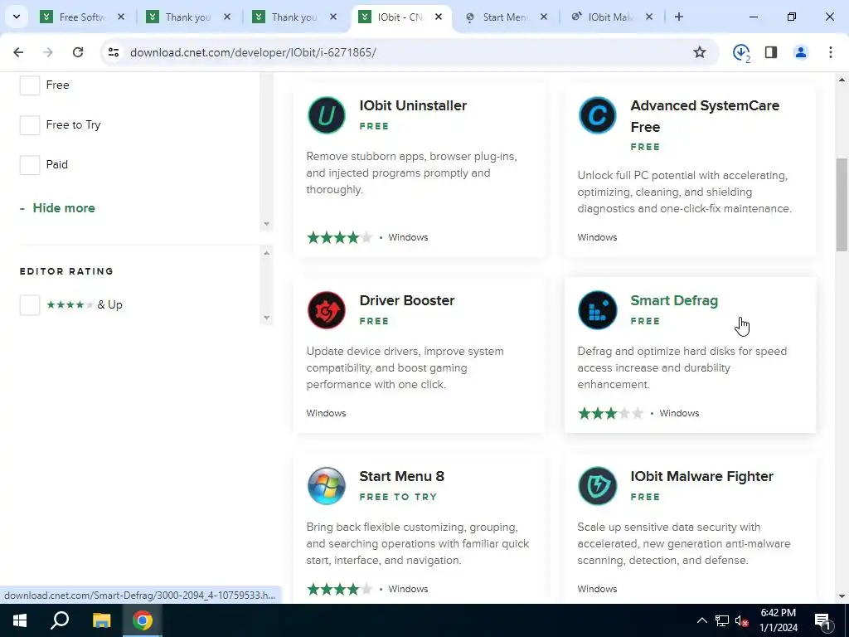This screenshot has width=849, height=637.
Task: Click Driver Booster description text
Action: pyautogui.click(x=405, y=367)
